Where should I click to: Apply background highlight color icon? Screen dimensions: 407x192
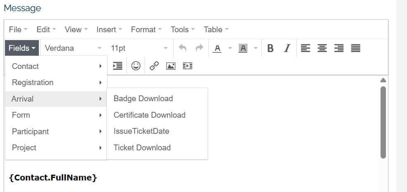(243, 48)
